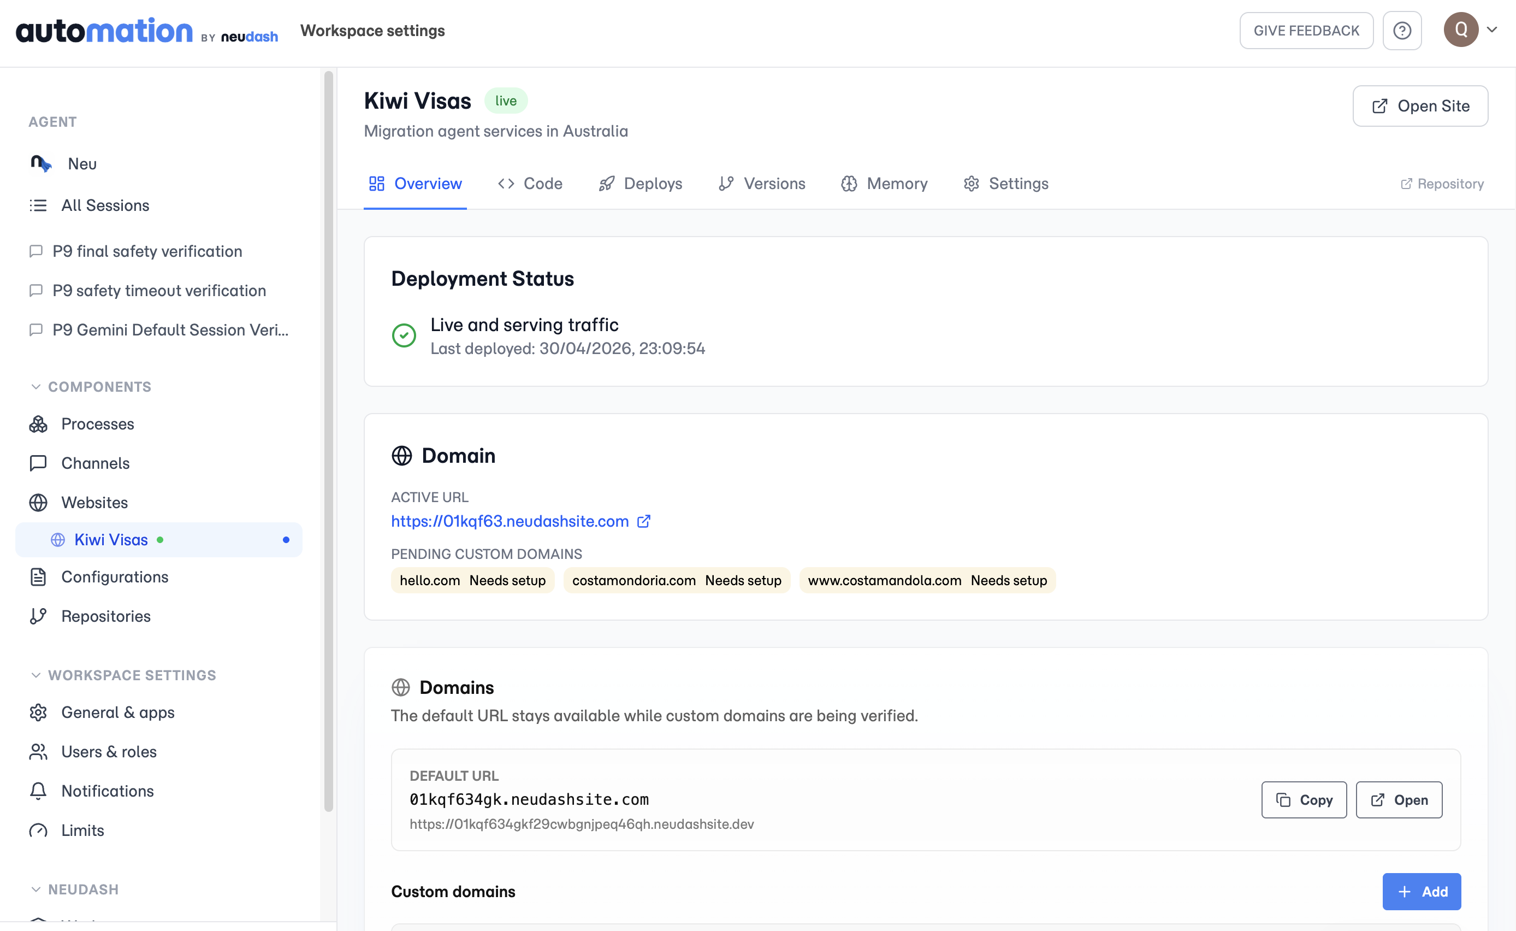This screenshot has width=1516, height=931.
Task: Collapse the COMPONENTS section chevron
Action: pos(35,387)
